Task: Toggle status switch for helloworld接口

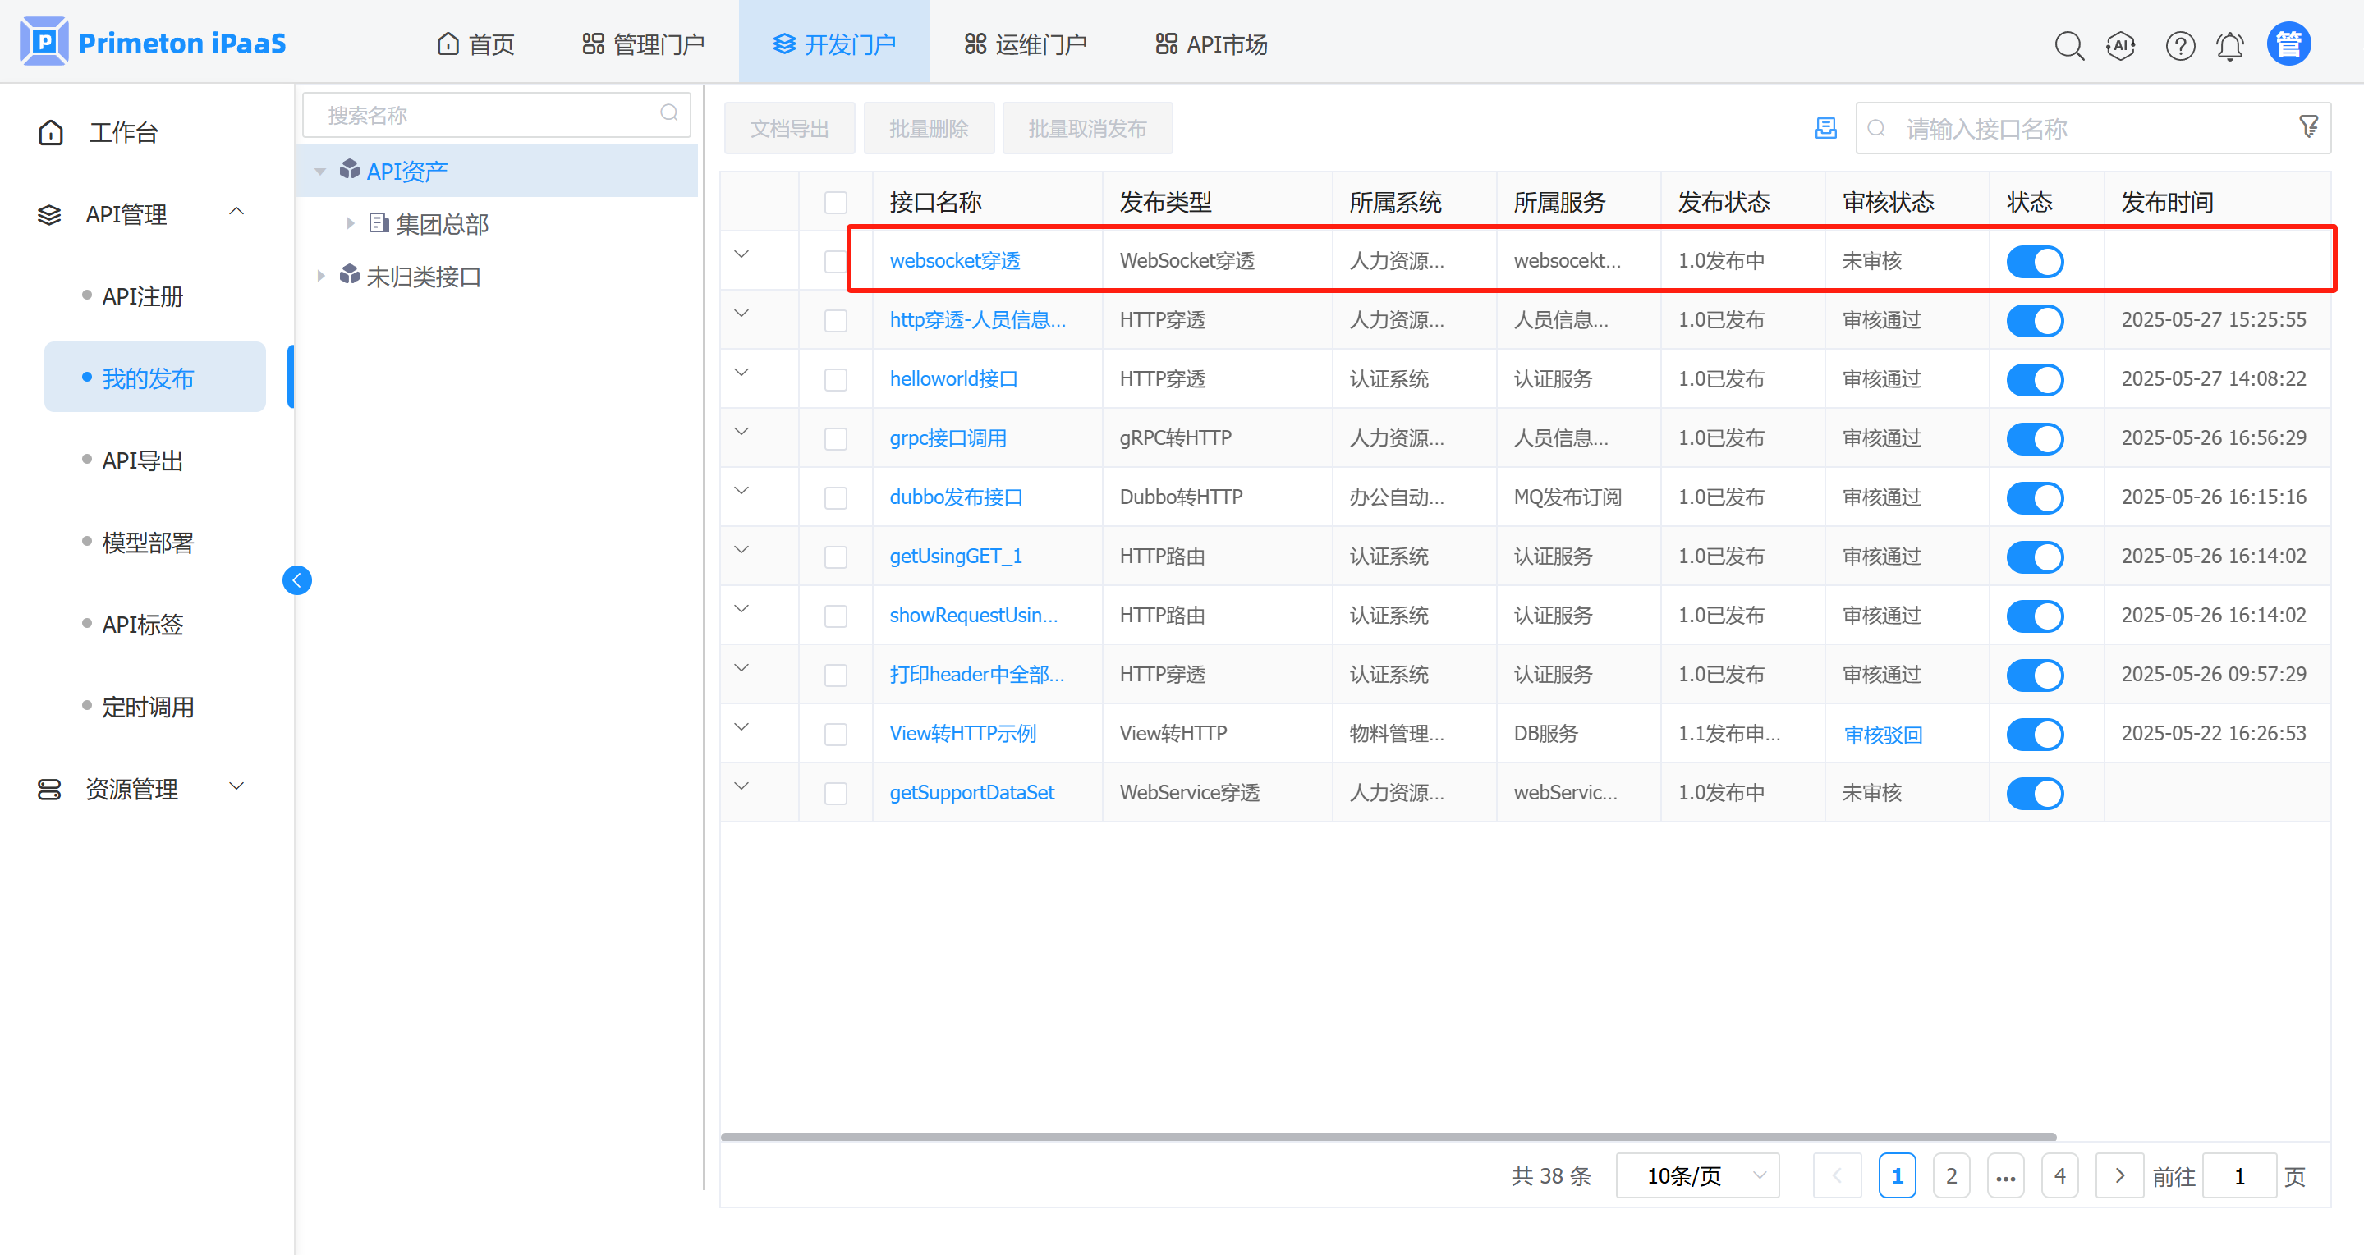Action: (2034, 380)
